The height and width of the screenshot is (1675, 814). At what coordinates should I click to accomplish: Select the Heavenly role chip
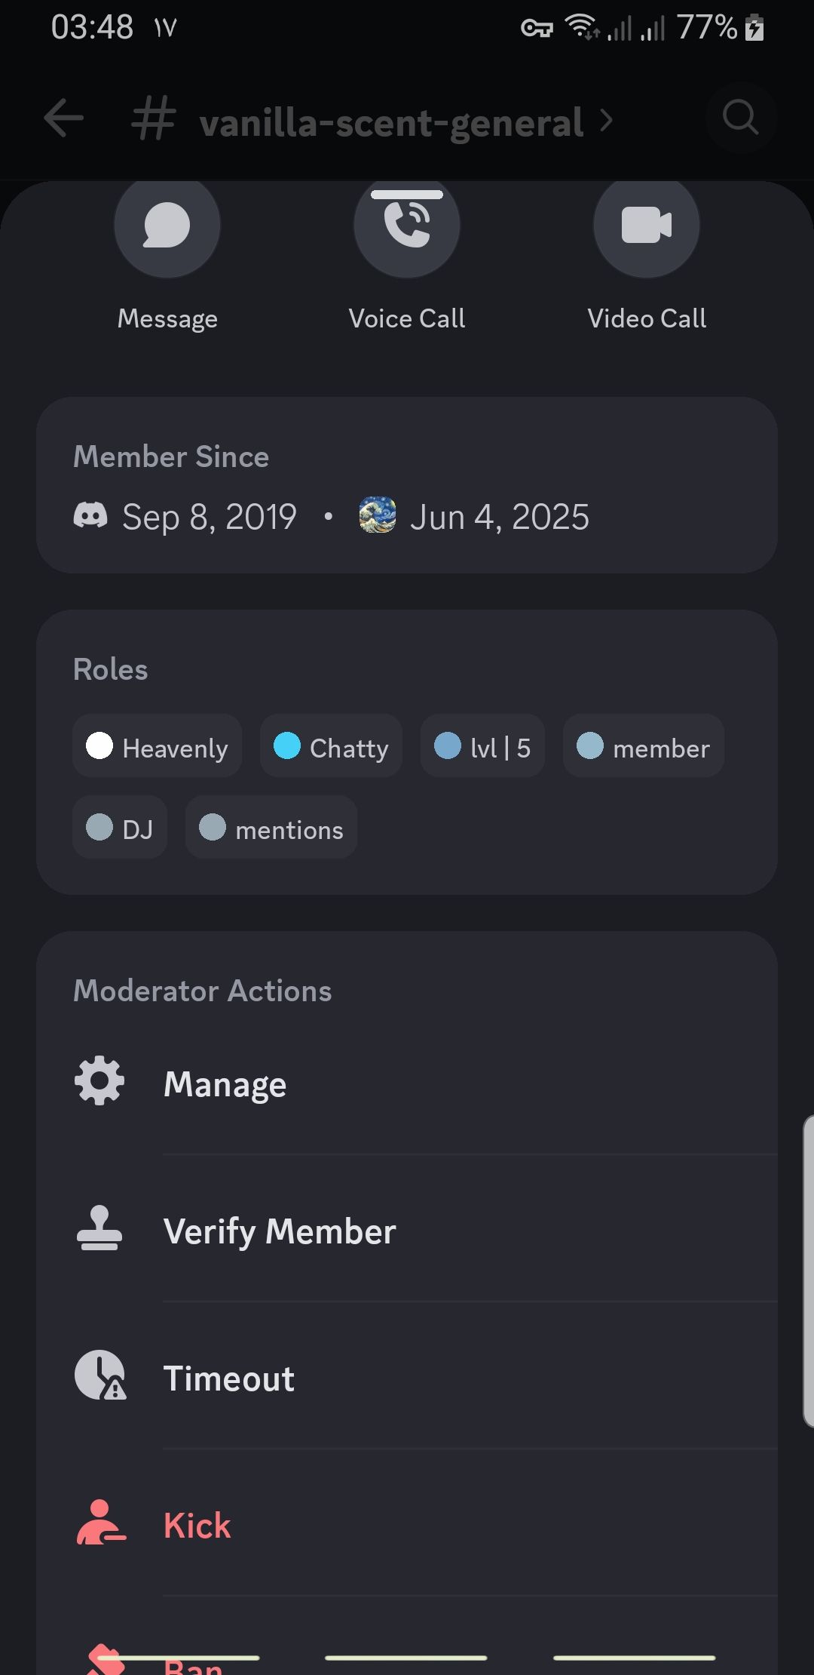pos(157,746)
